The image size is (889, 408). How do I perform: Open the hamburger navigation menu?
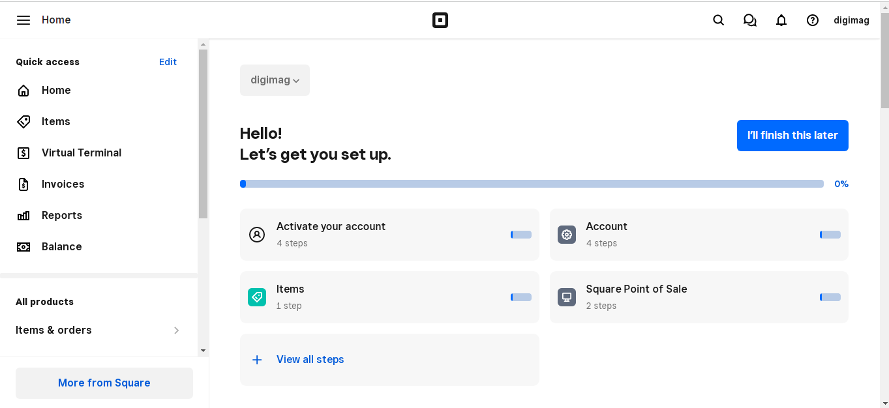pos(23,20)
